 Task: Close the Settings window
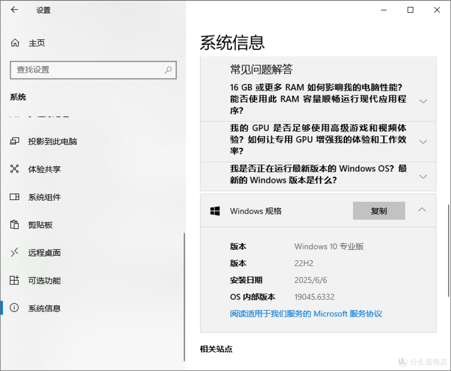pyautogui.click(x=437, y=10)
